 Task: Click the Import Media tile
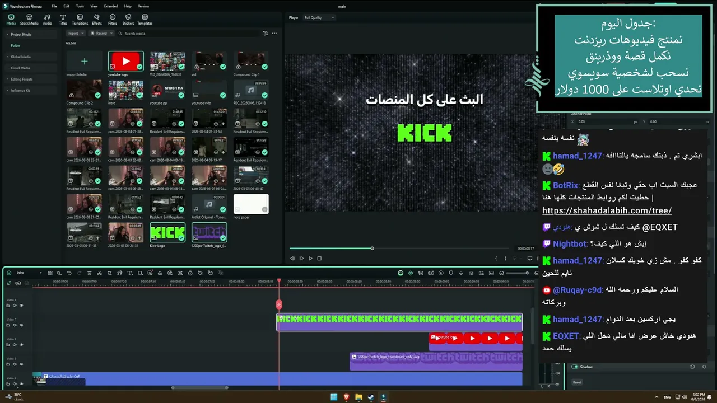tap(84, 61)
